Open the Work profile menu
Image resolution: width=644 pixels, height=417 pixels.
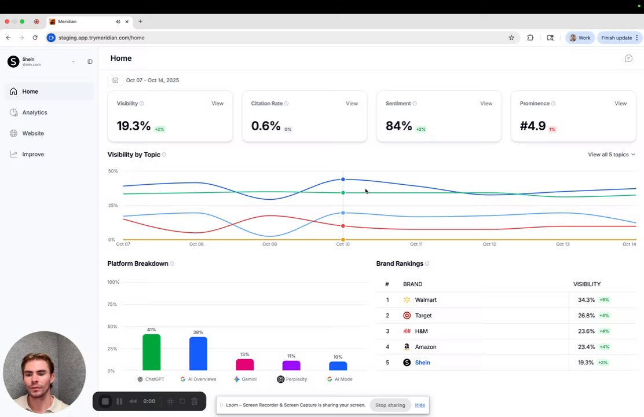coord(580,38)
